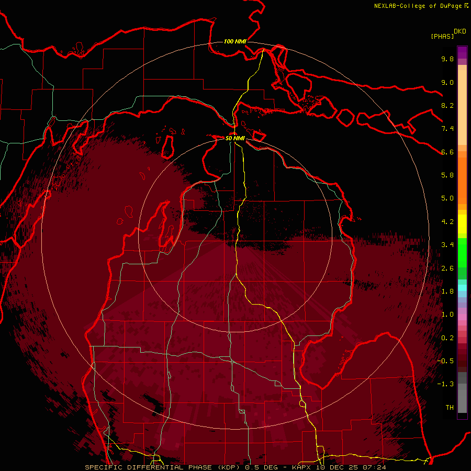Click the purple top segment of color bar

tap(462, 52)
